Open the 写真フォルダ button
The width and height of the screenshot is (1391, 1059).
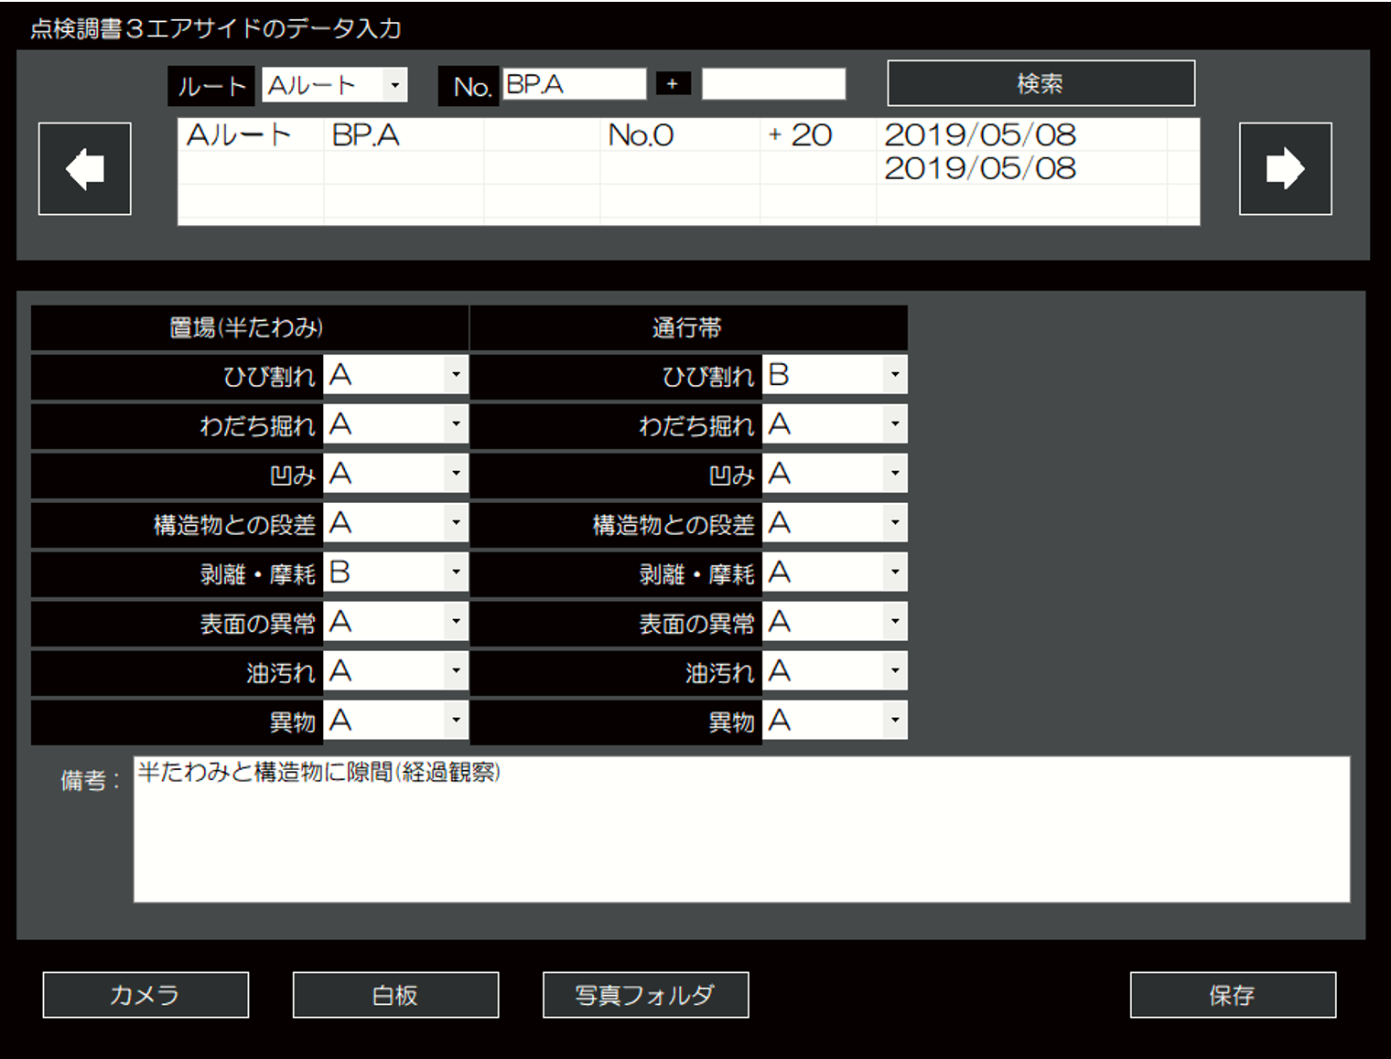point(645,995)
